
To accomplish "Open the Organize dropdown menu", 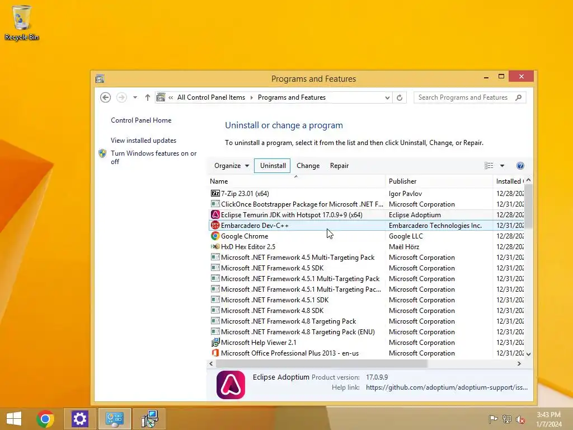I will 232,166.
